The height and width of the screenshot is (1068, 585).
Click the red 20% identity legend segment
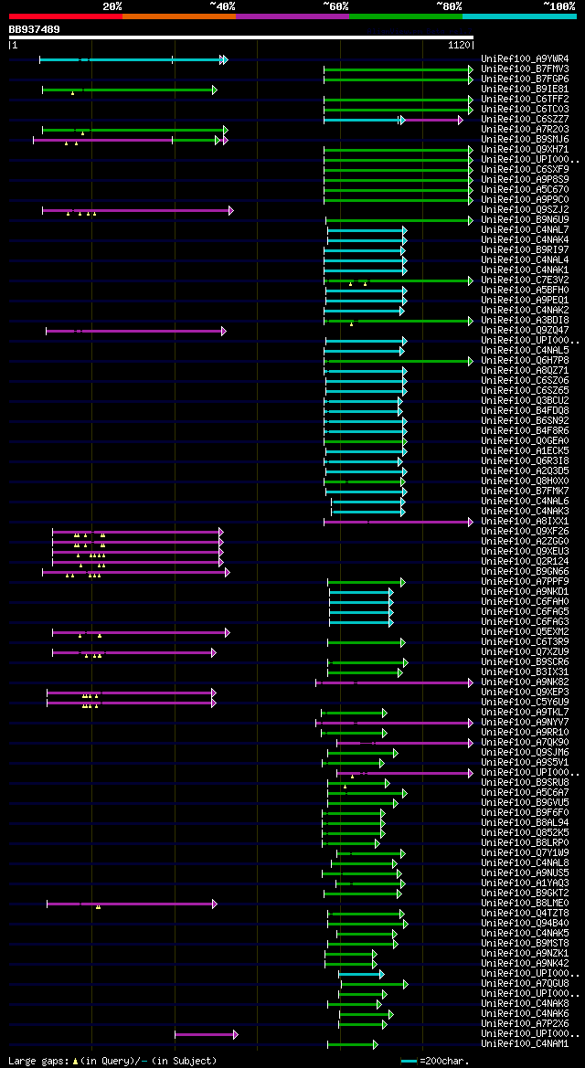tap(66, 16)
